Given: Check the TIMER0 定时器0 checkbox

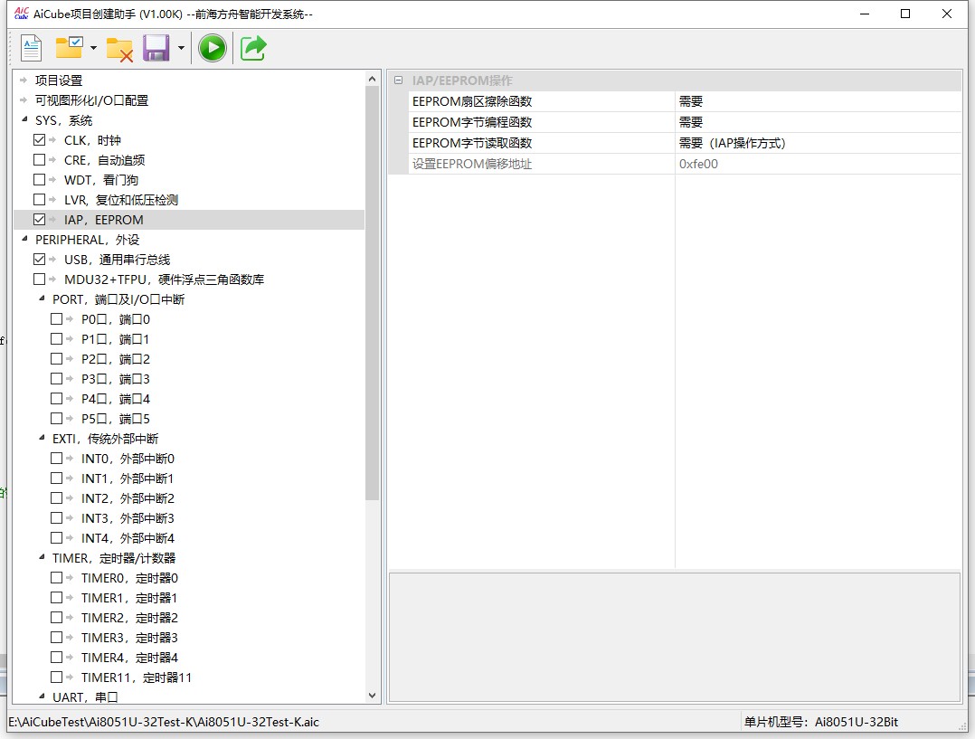Looking at the screenshot, I should click(57, 578).
